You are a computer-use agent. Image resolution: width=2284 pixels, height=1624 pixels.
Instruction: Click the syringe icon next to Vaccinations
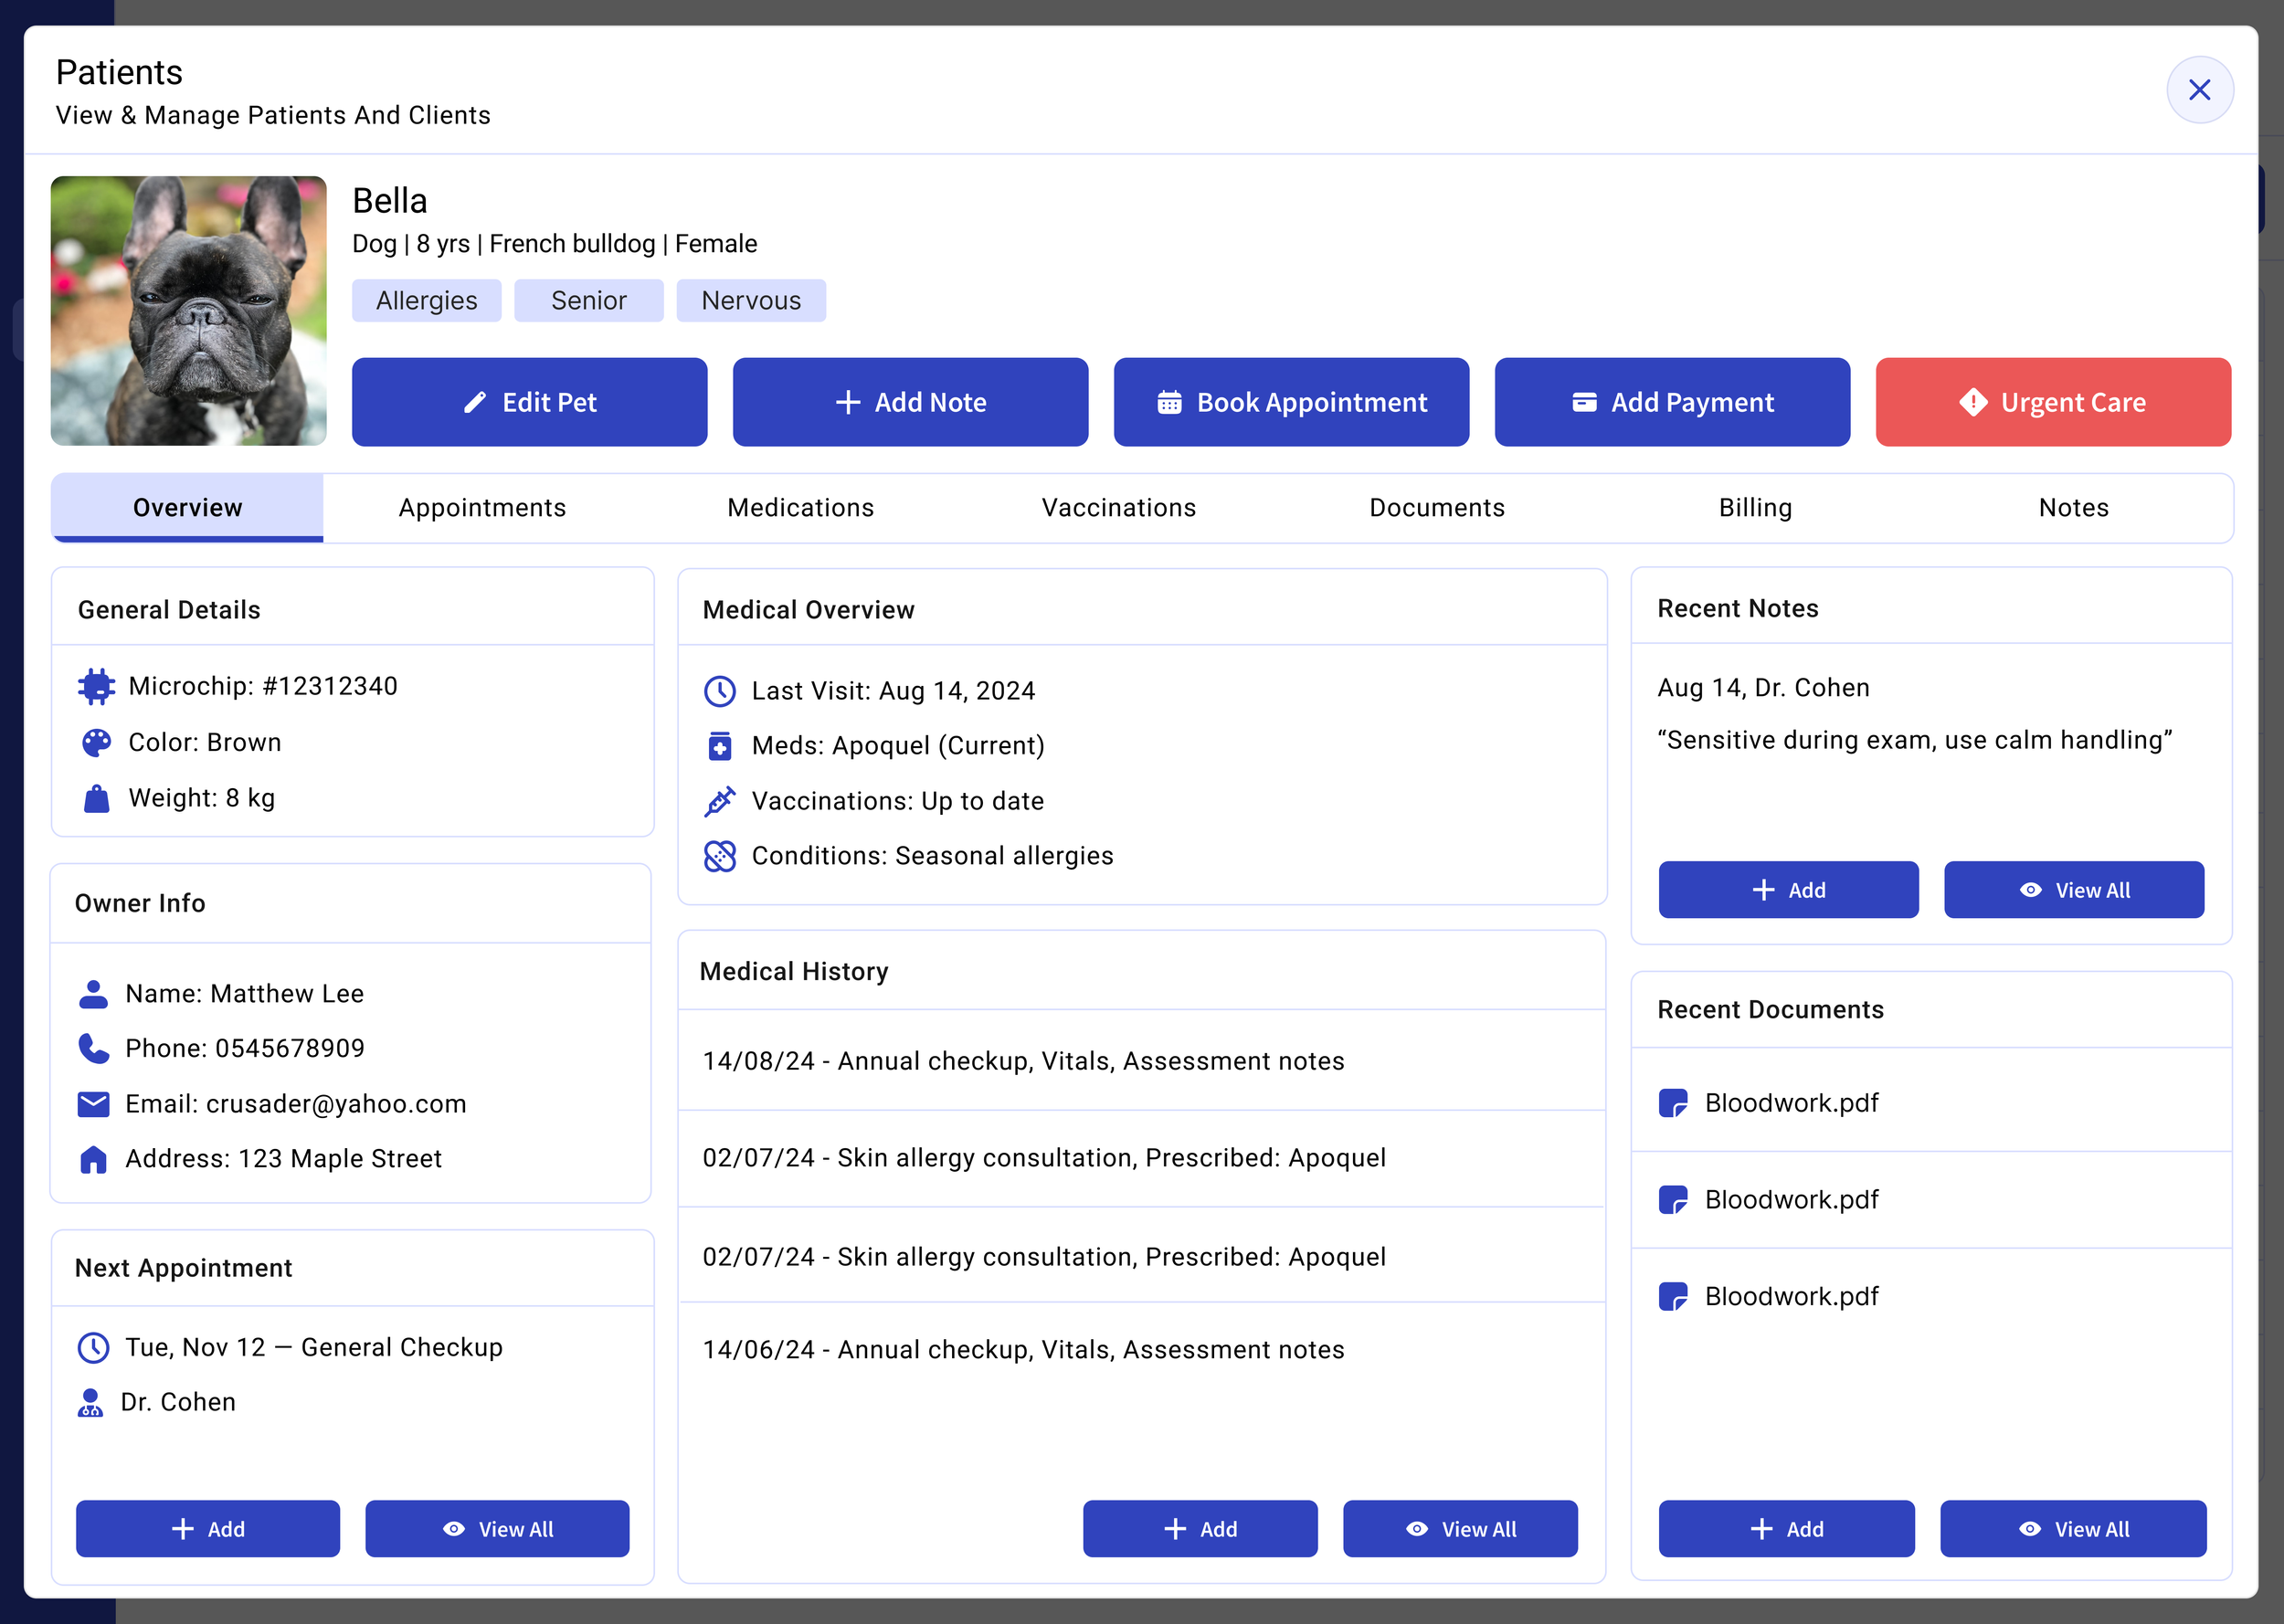[x=719, y=801]
